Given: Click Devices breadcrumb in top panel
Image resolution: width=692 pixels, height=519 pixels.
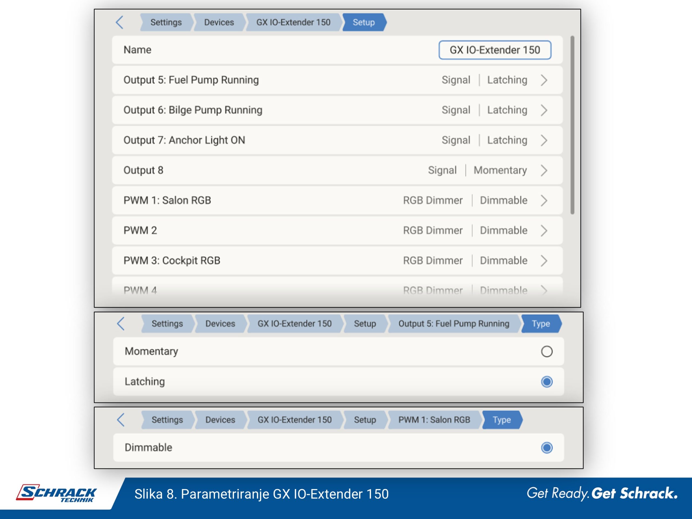Looking at the screenshot, I should click(219, 22).
